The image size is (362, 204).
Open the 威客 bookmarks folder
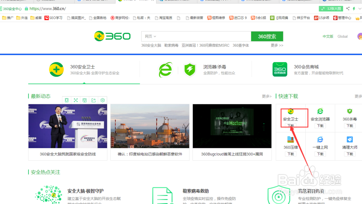point(36,18)
